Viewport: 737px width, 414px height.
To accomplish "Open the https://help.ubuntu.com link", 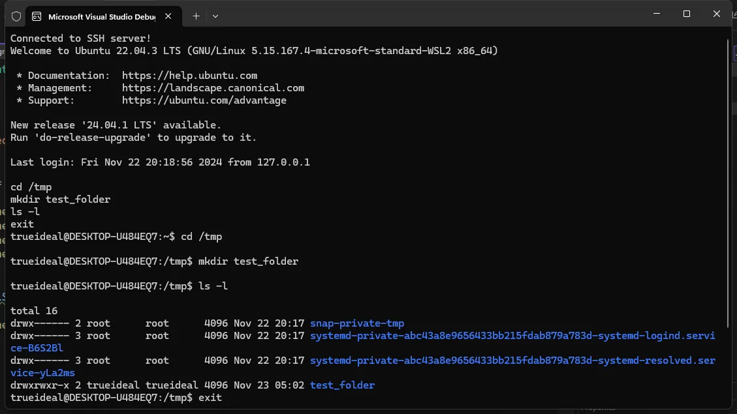I will [189, 76].
